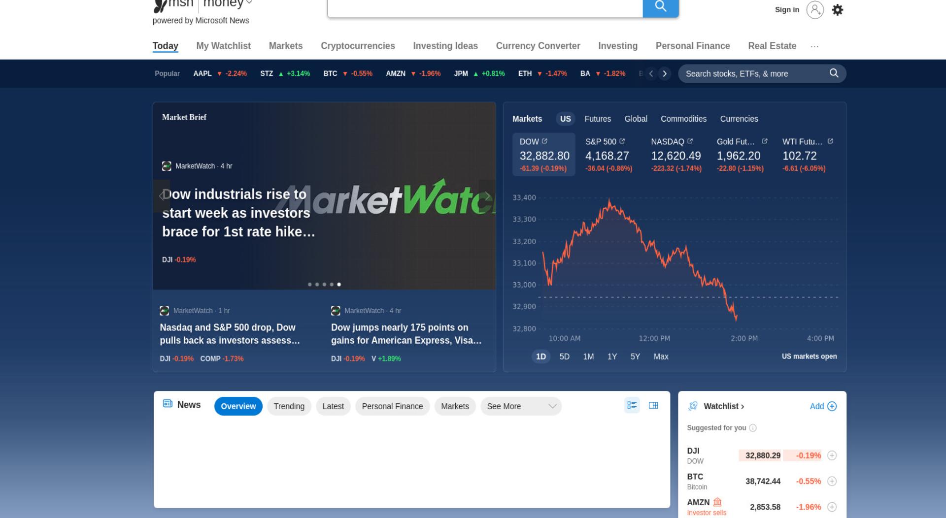Viewport: 946px width, 518px height.
Task: Open the Dow industrials rise headline
Action: (238, 213)
